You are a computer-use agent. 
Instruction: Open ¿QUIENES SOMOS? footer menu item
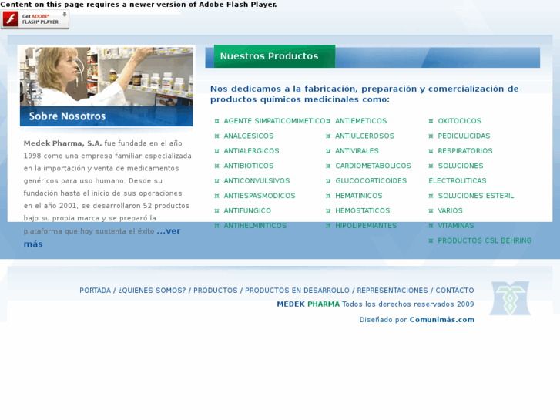(x=152, y=291)
